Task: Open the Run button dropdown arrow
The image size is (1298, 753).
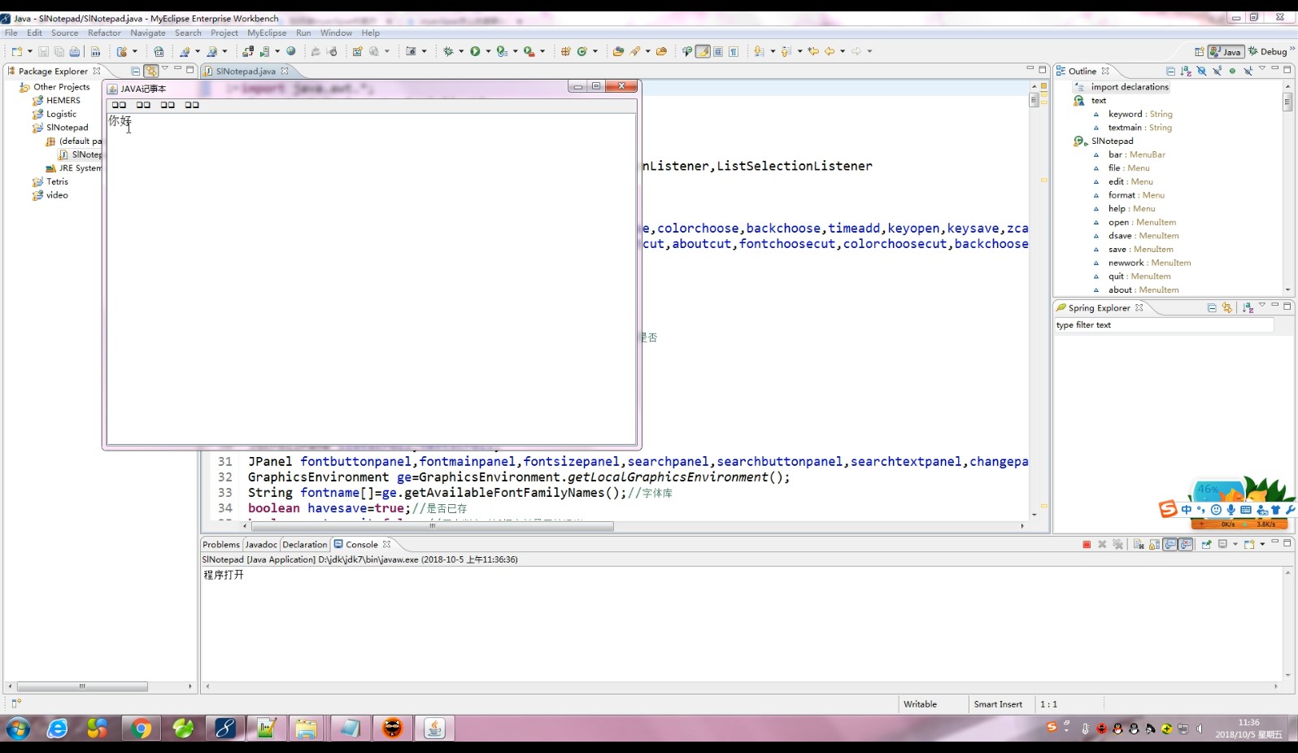Action: 488,51
